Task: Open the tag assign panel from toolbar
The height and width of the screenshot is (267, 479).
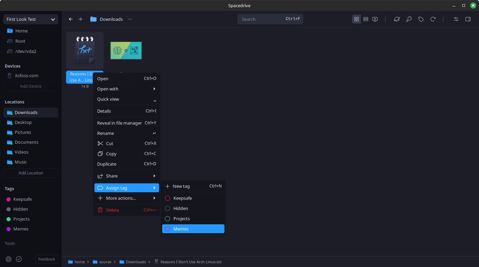Action: [421, 19]
